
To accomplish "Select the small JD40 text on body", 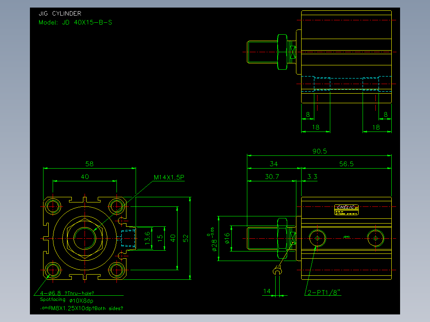I will tap(346, 237).
